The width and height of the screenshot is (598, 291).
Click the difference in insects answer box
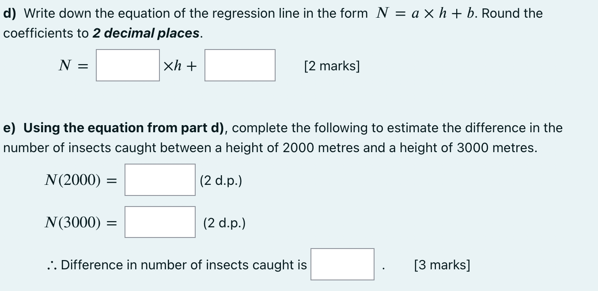click(342, 264)
